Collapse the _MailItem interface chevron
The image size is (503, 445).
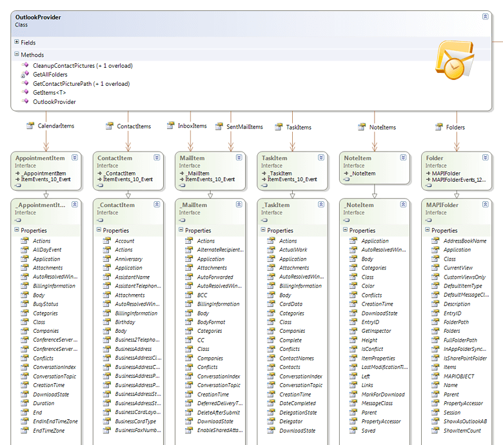click(x=239, y=204)
